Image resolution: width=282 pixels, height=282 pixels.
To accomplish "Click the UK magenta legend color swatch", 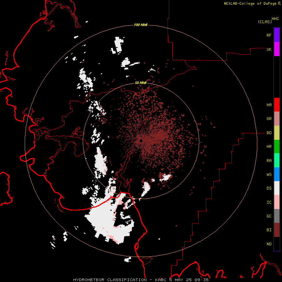I will 277,49.
